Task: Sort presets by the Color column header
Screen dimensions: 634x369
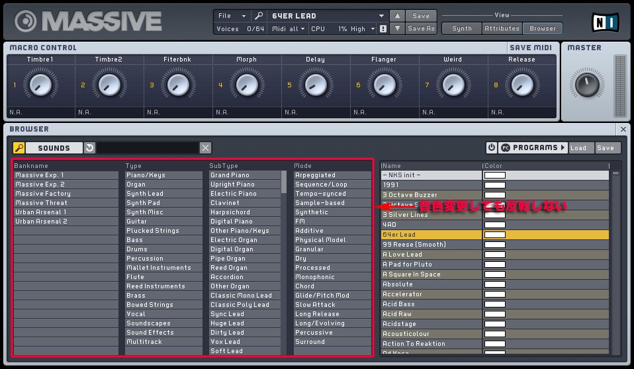Action: coord(546,166)
